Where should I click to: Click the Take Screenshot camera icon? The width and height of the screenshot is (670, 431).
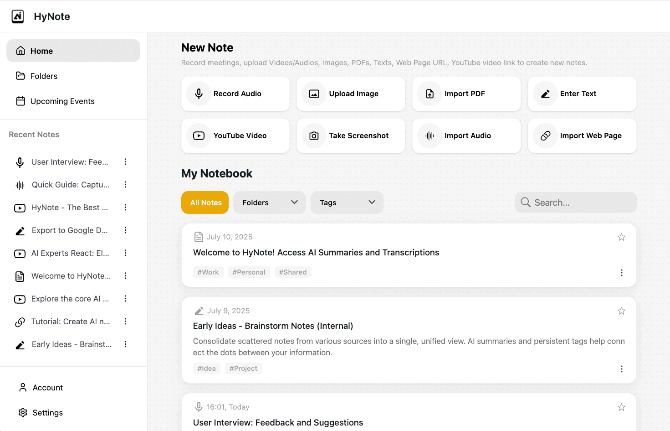[314, 135]
